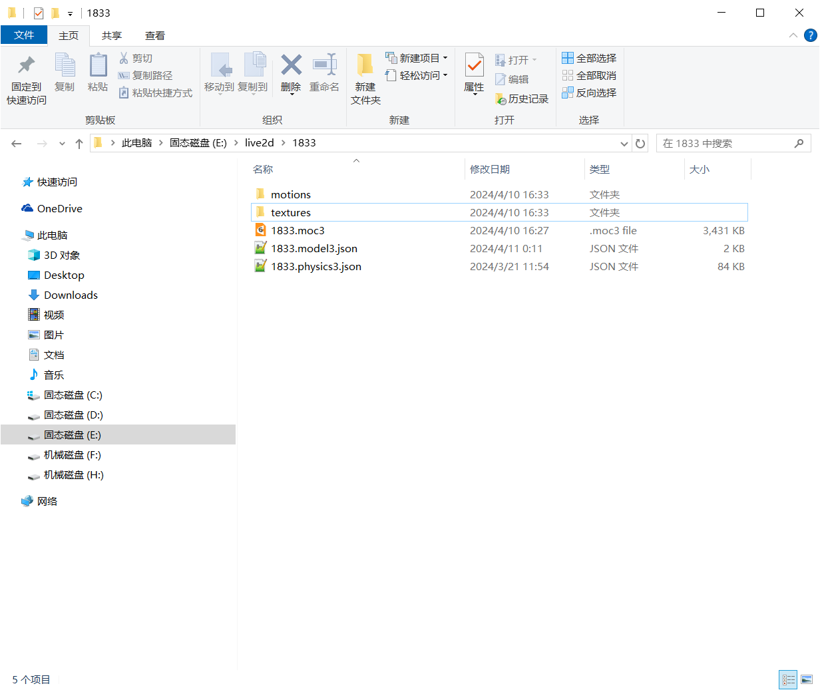Go back with the back arrow
The height and width of the screenshot is (690, 820).
click(17, 144)
